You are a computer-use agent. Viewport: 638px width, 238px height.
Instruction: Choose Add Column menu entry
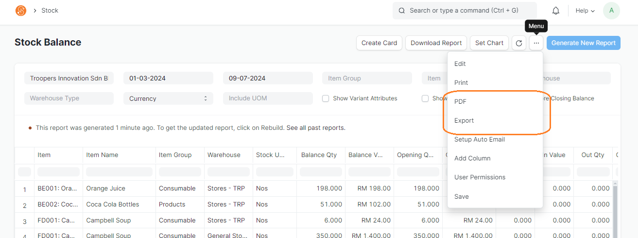[x=495, y=158]
